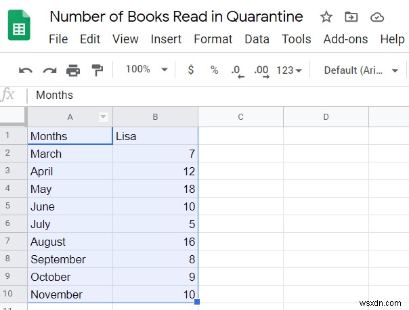
Task: Click the print icon
Action: tap(73, 70)
